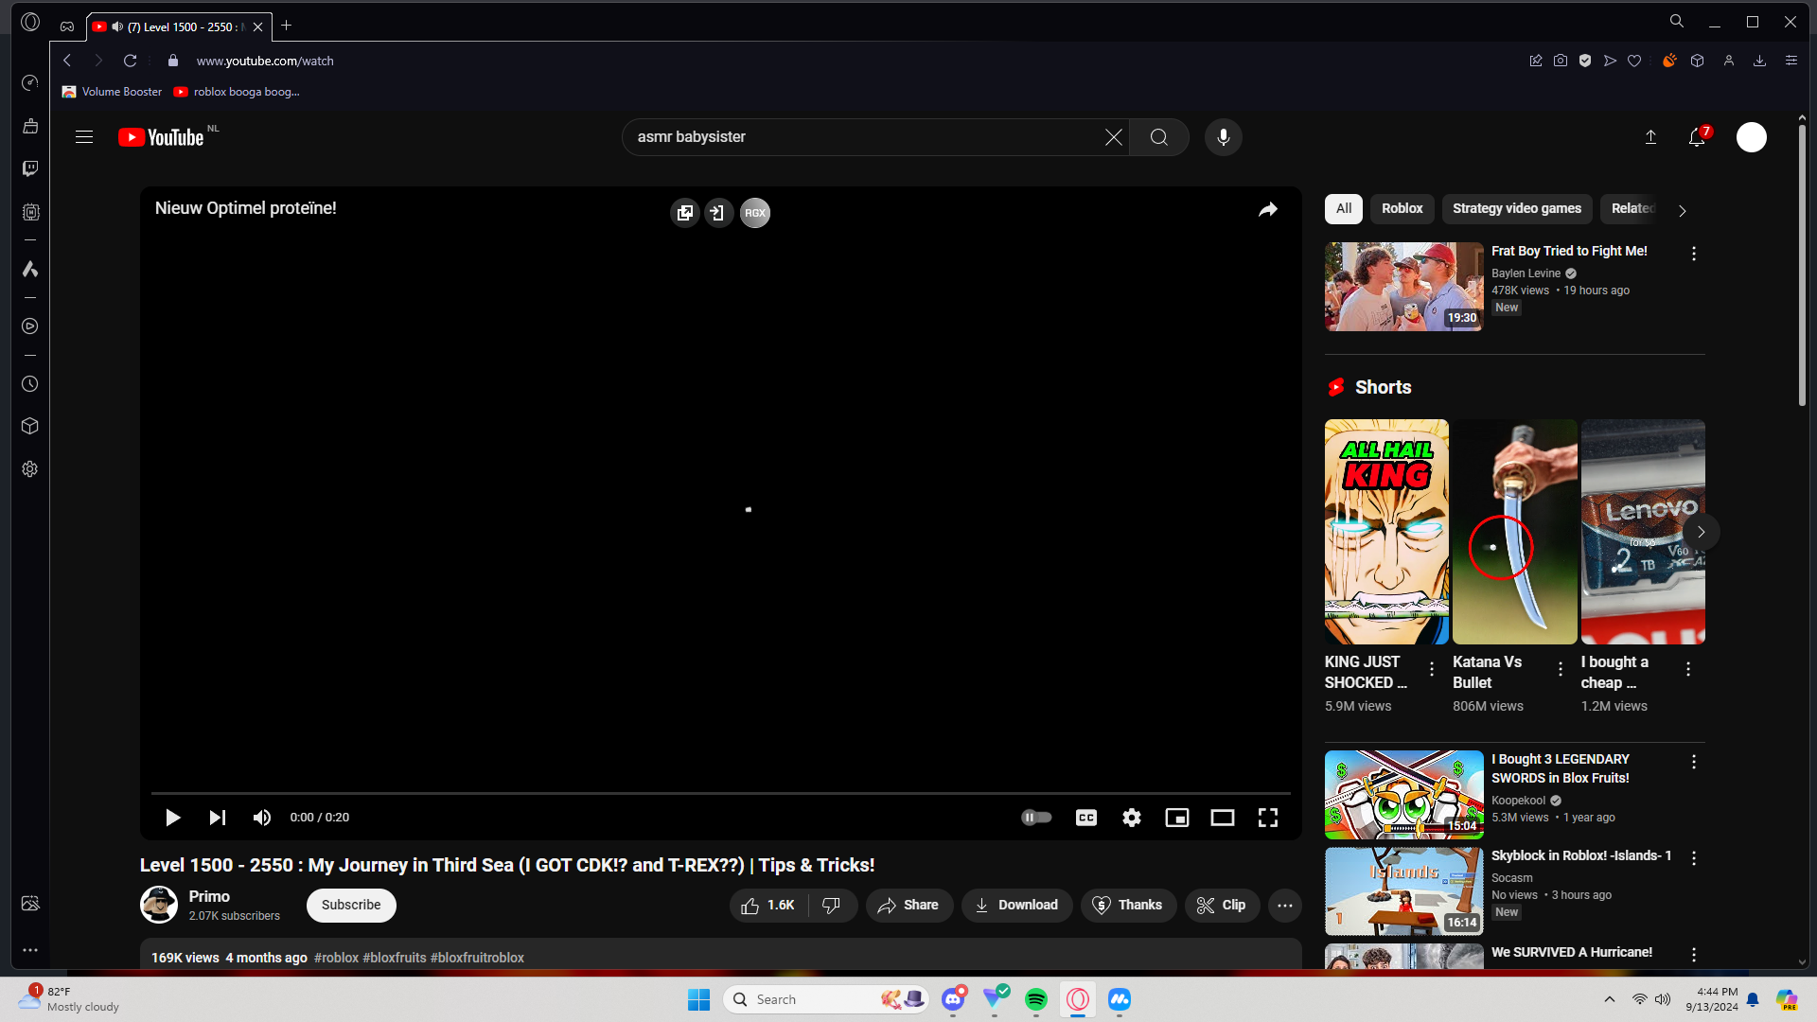
Task: Open GX Control speedometer in sidebar
Action: (x=30, y=83)
